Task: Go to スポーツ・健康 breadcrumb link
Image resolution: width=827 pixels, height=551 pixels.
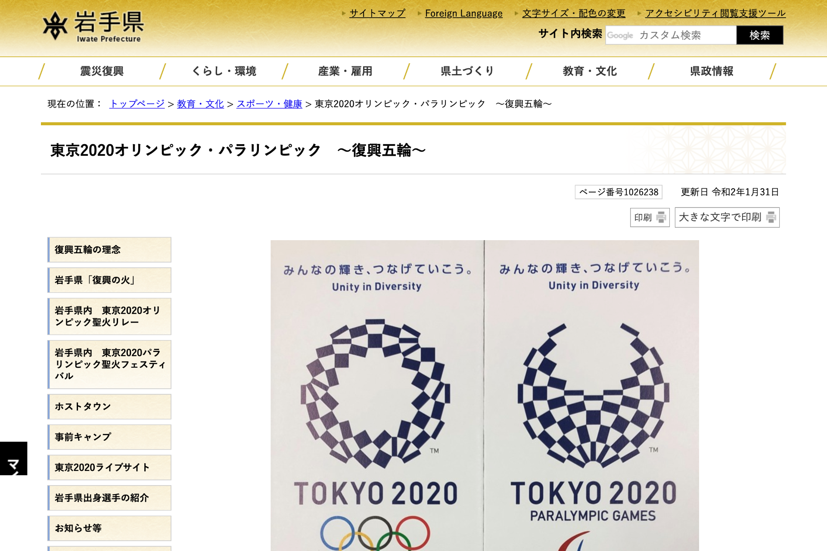Action: click(269, 104)
